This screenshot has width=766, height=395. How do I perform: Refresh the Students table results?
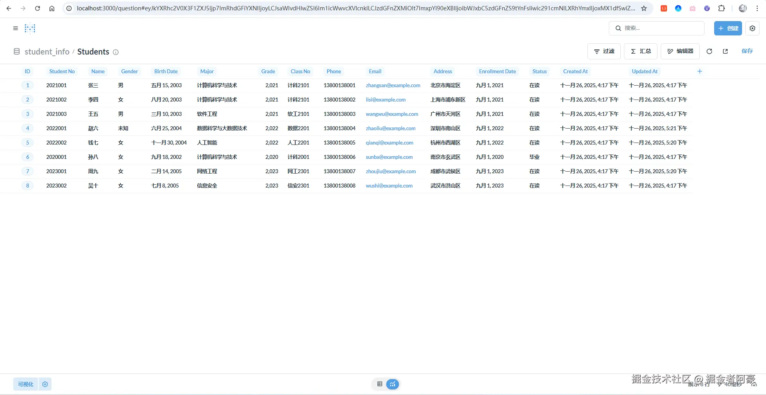point(709,51)
